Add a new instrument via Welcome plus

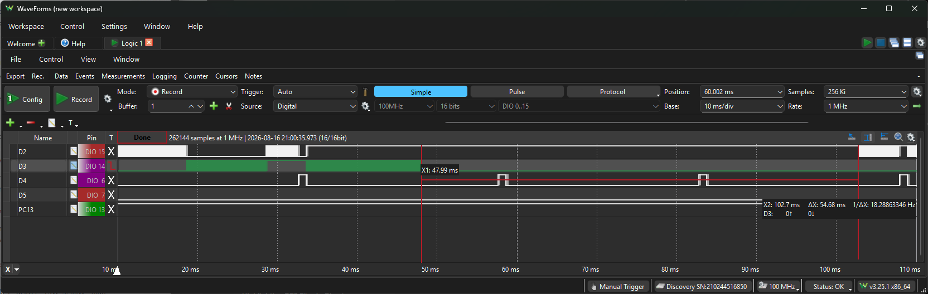[41, 43]
